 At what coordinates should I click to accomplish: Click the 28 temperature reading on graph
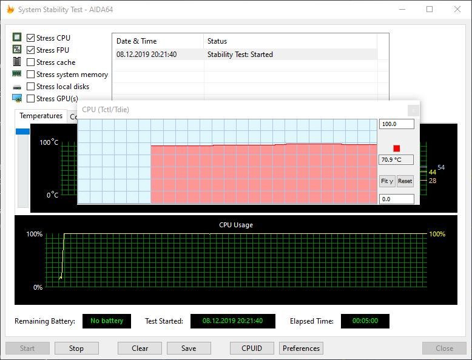click(433, 181)
